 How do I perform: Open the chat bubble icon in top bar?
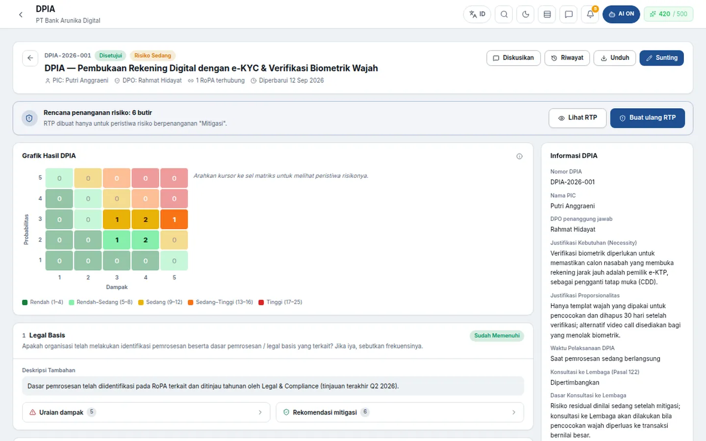569,14
